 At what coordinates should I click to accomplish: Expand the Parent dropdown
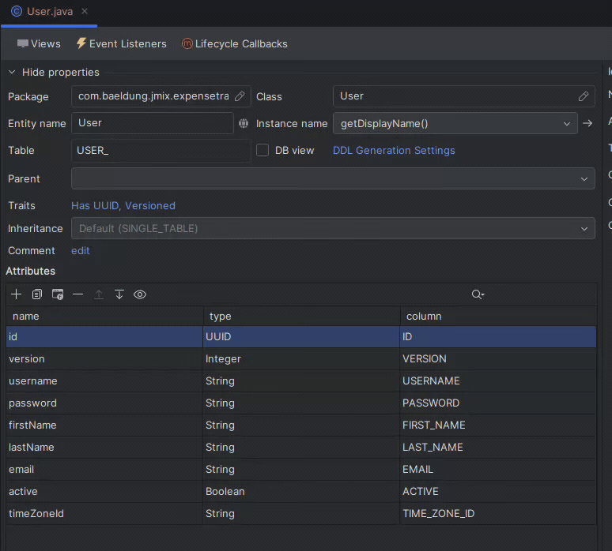(584, 178)
